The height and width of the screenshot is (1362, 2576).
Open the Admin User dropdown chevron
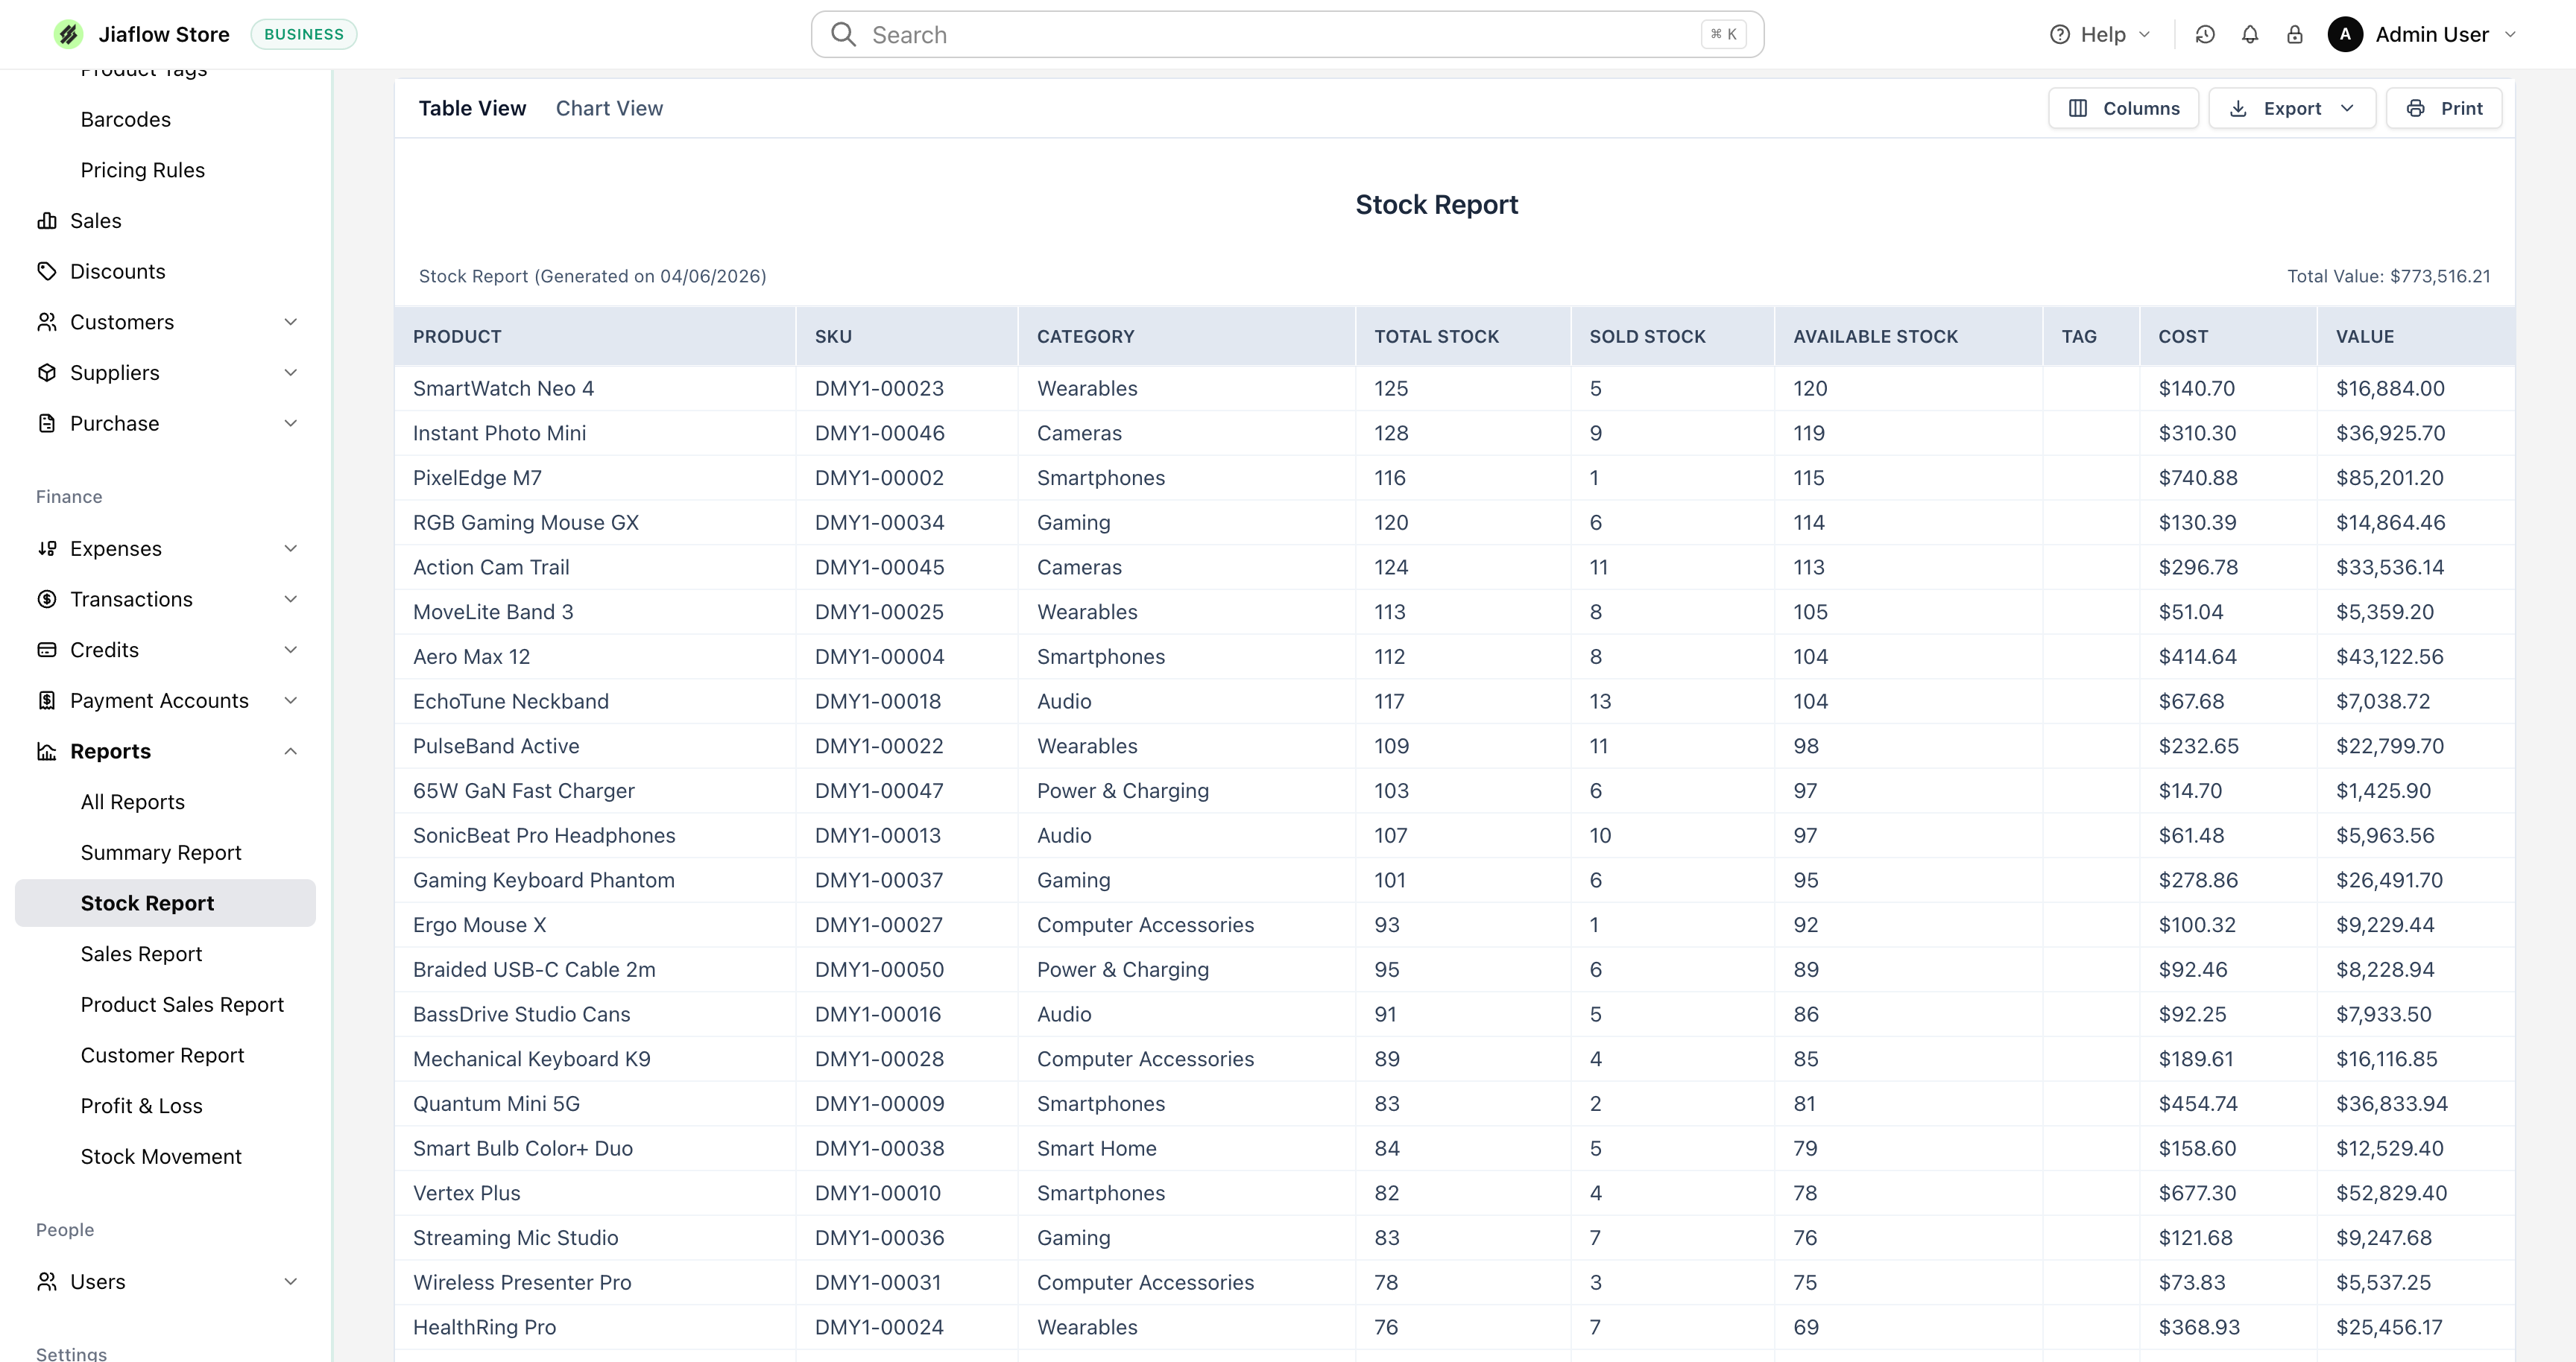(x=2510, y=35)
